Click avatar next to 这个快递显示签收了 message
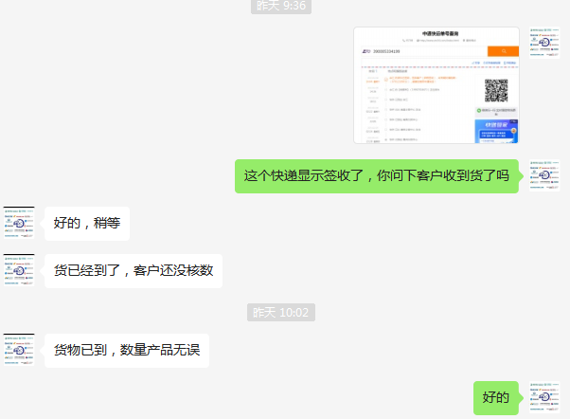Screen dimensions: 570x419 click(544, 175)
